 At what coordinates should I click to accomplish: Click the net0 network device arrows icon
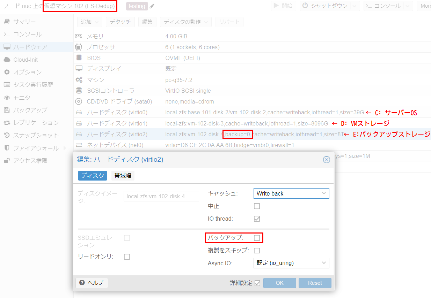coord(79,145)
